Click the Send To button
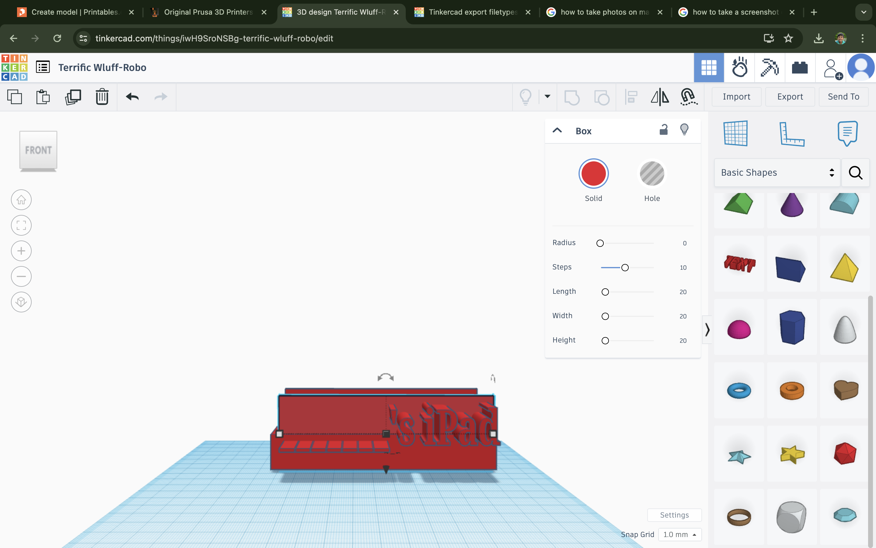The height and width of the screenshot is (548, 876). [x=844, y=96]
